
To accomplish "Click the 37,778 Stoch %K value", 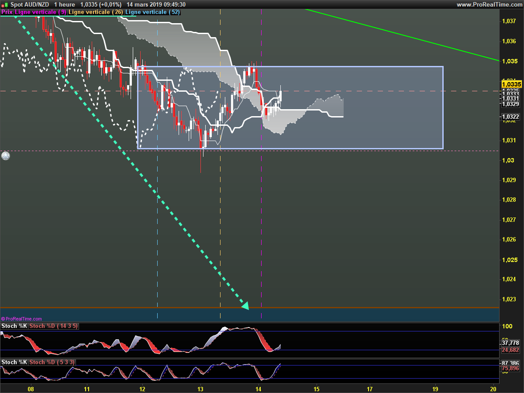I will pyautogui.click(x=510, y=343).
